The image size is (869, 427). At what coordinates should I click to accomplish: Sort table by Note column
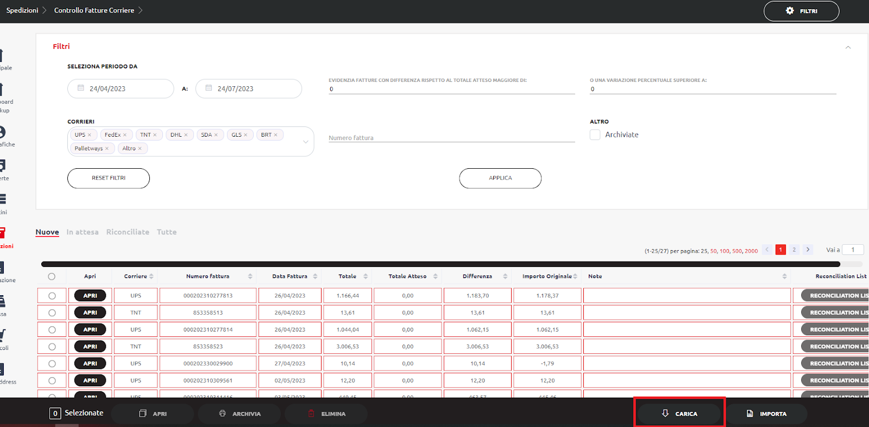784,277
